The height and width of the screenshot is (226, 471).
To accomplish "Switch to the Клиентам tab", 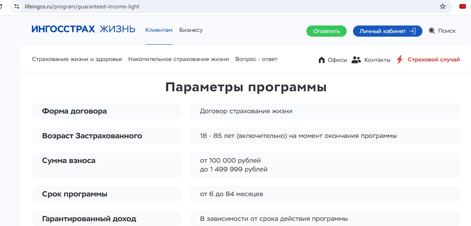I will point(159,30).
